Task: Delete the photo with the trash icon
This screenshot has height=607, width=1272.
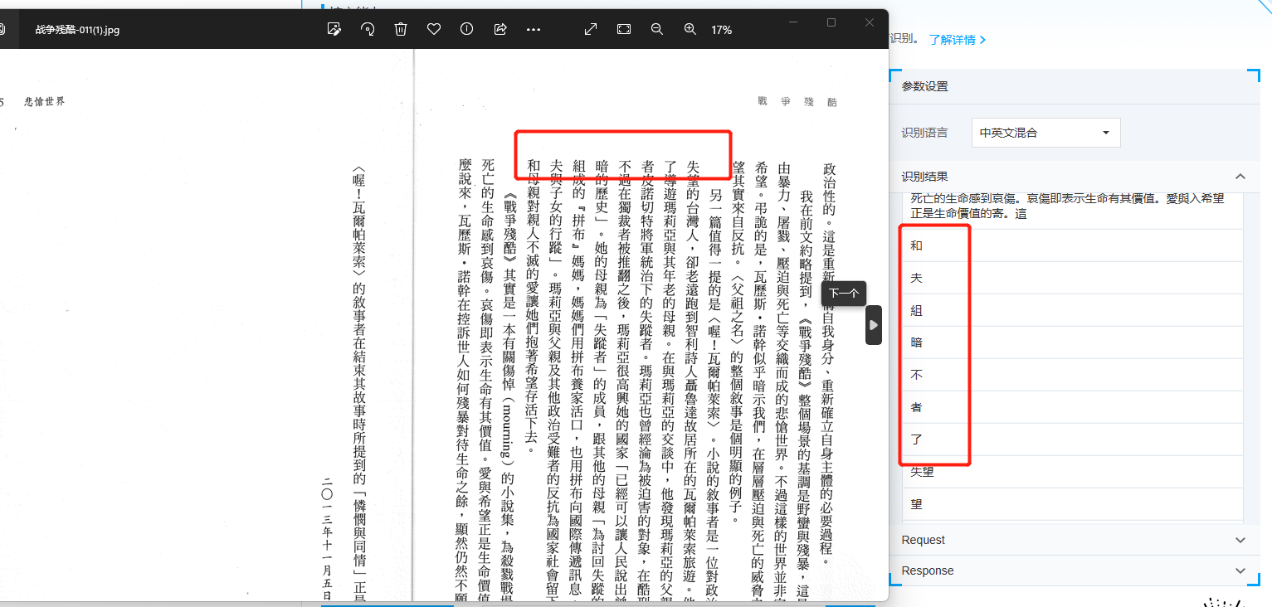Action: click(401, 29)
